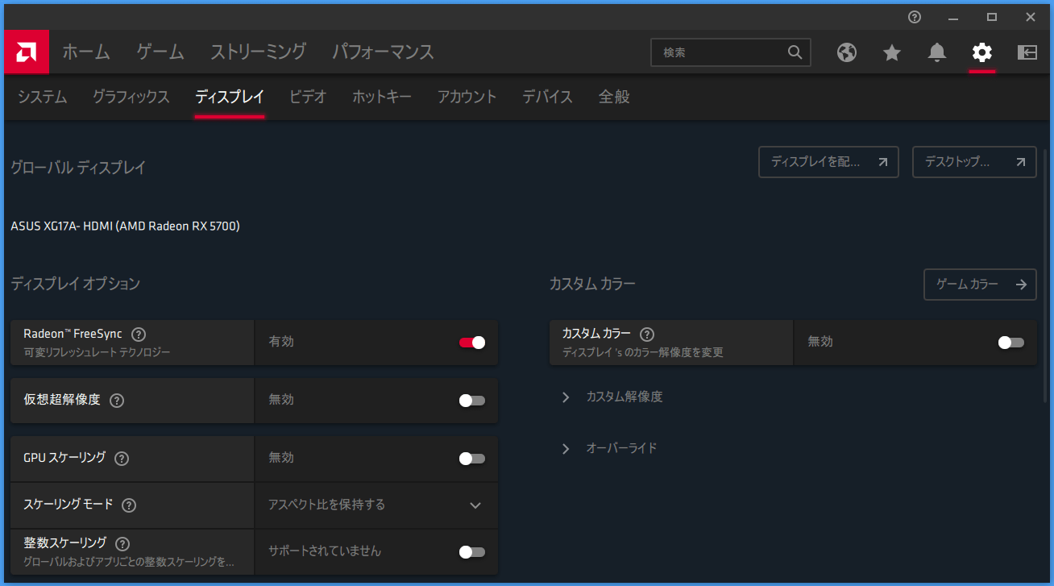Go to ホーム menu
The width and height of the screenshot is (1054, 586).
coord(86,52)
